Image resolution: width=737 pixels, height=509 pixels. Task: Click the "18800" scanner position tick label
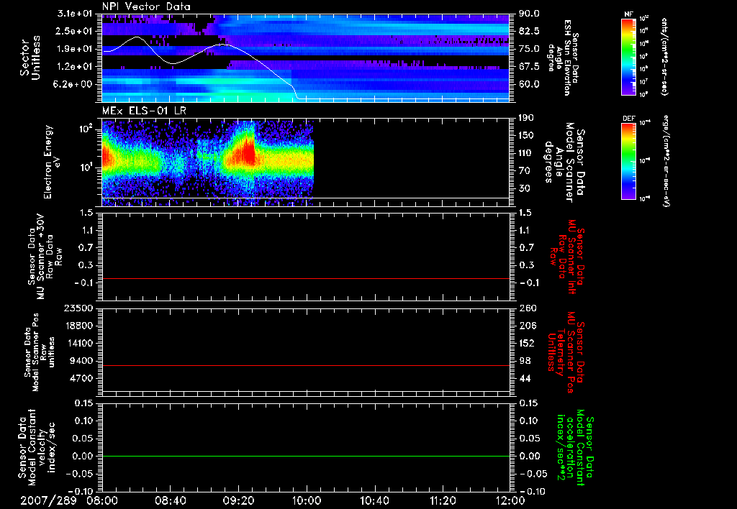(x=78, y=326)
